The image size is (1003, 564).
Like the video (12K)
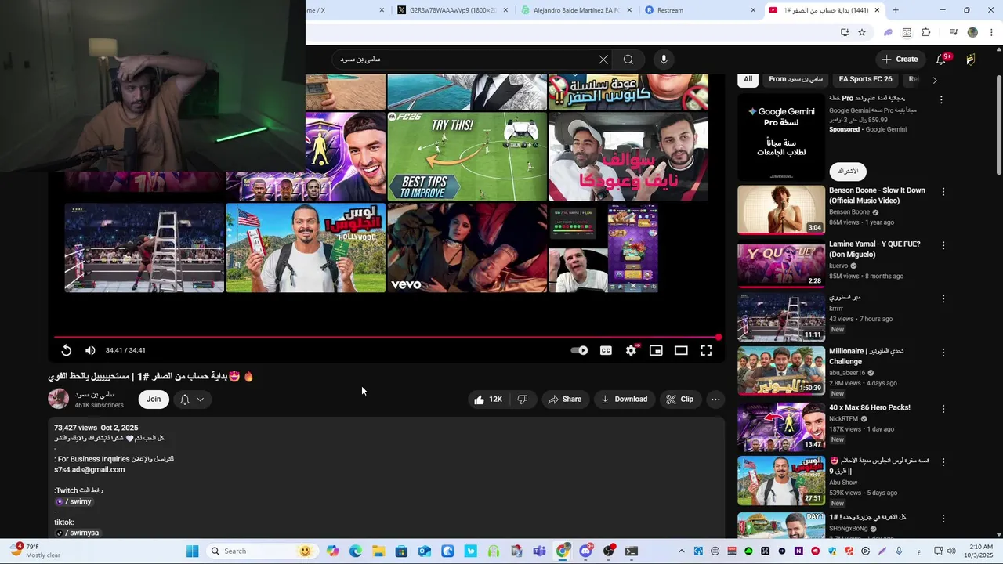[x=487, y=399]
